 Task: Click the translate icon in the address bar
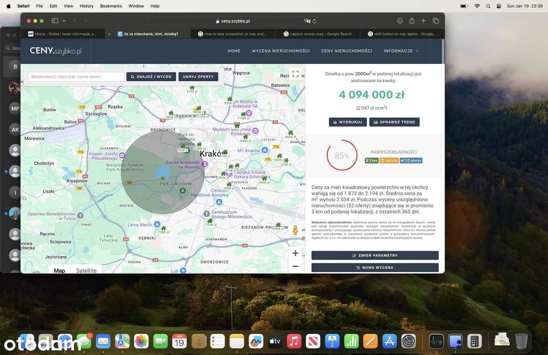[x=307, y=21]
